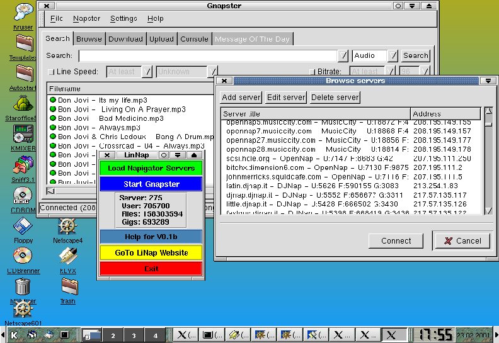This screenshot has height=343, width=499.
Task: Open the Settings menu in Gnapster
Action: [x=123, y=18]
